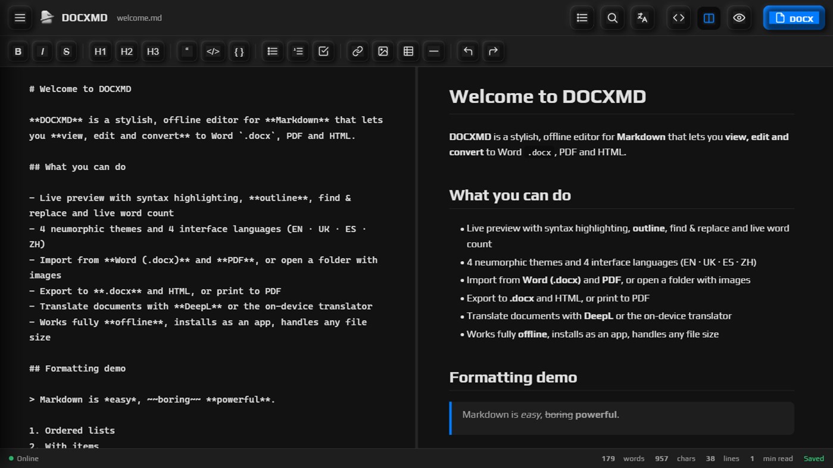The image size is (833, 468).
Task: Click the 1 min read indicator
Action: click(x=771, y=458)
